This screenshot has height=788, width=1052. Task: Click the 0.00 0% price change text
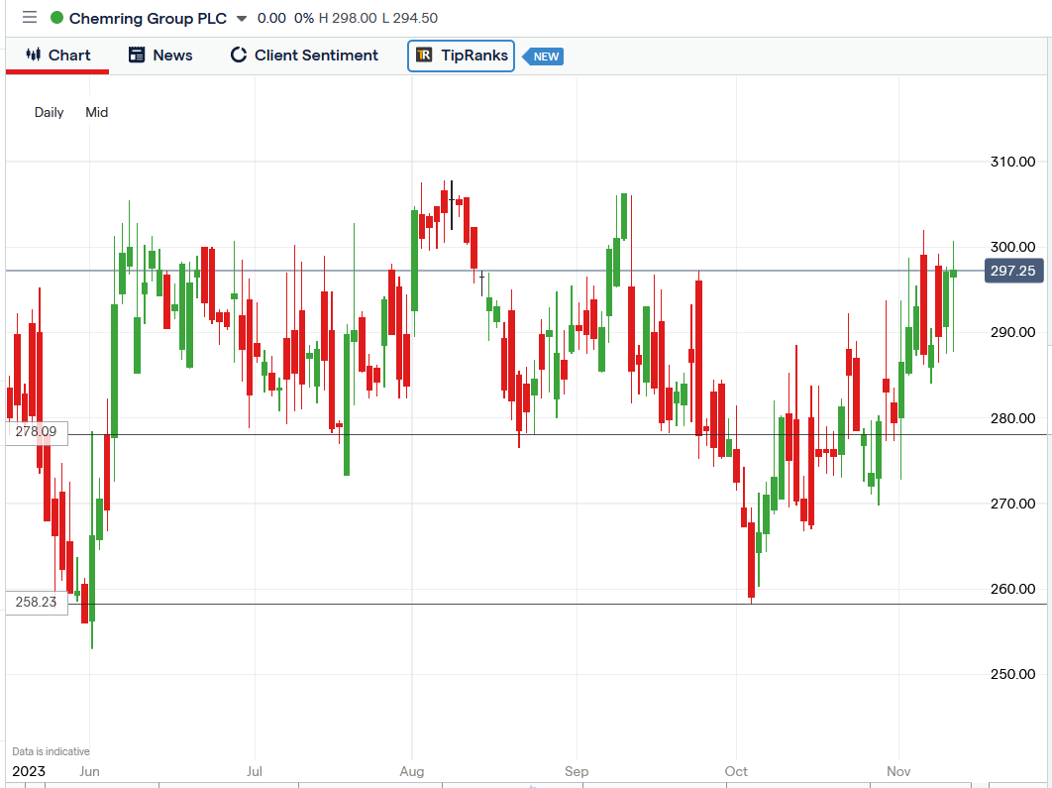click(285, 18)
